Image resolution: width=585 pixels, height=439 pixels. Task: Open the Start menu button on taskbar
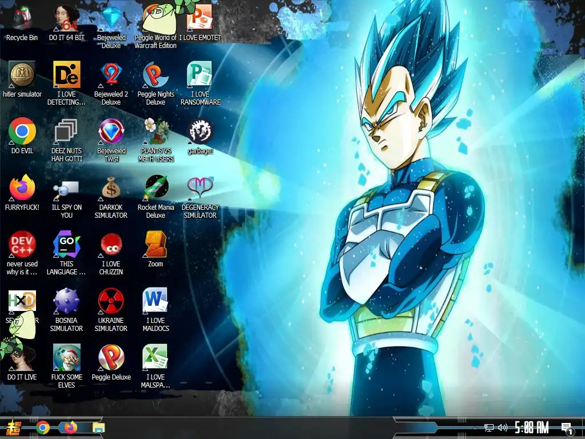pos(14,428)
